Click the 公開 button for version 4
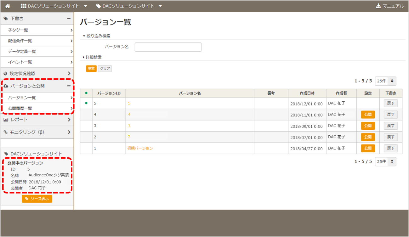 367,114
